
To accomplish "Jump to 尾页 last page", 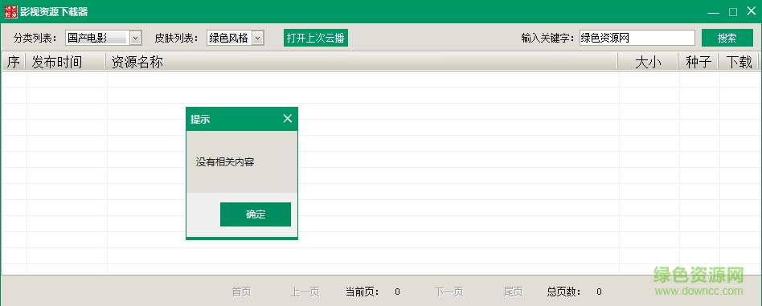I will [513, 292].
